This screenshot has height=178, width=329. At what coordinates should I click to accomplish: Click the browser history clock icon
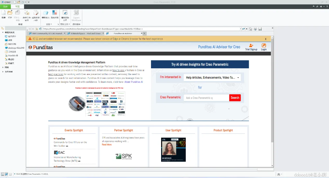tap(41, 29)
